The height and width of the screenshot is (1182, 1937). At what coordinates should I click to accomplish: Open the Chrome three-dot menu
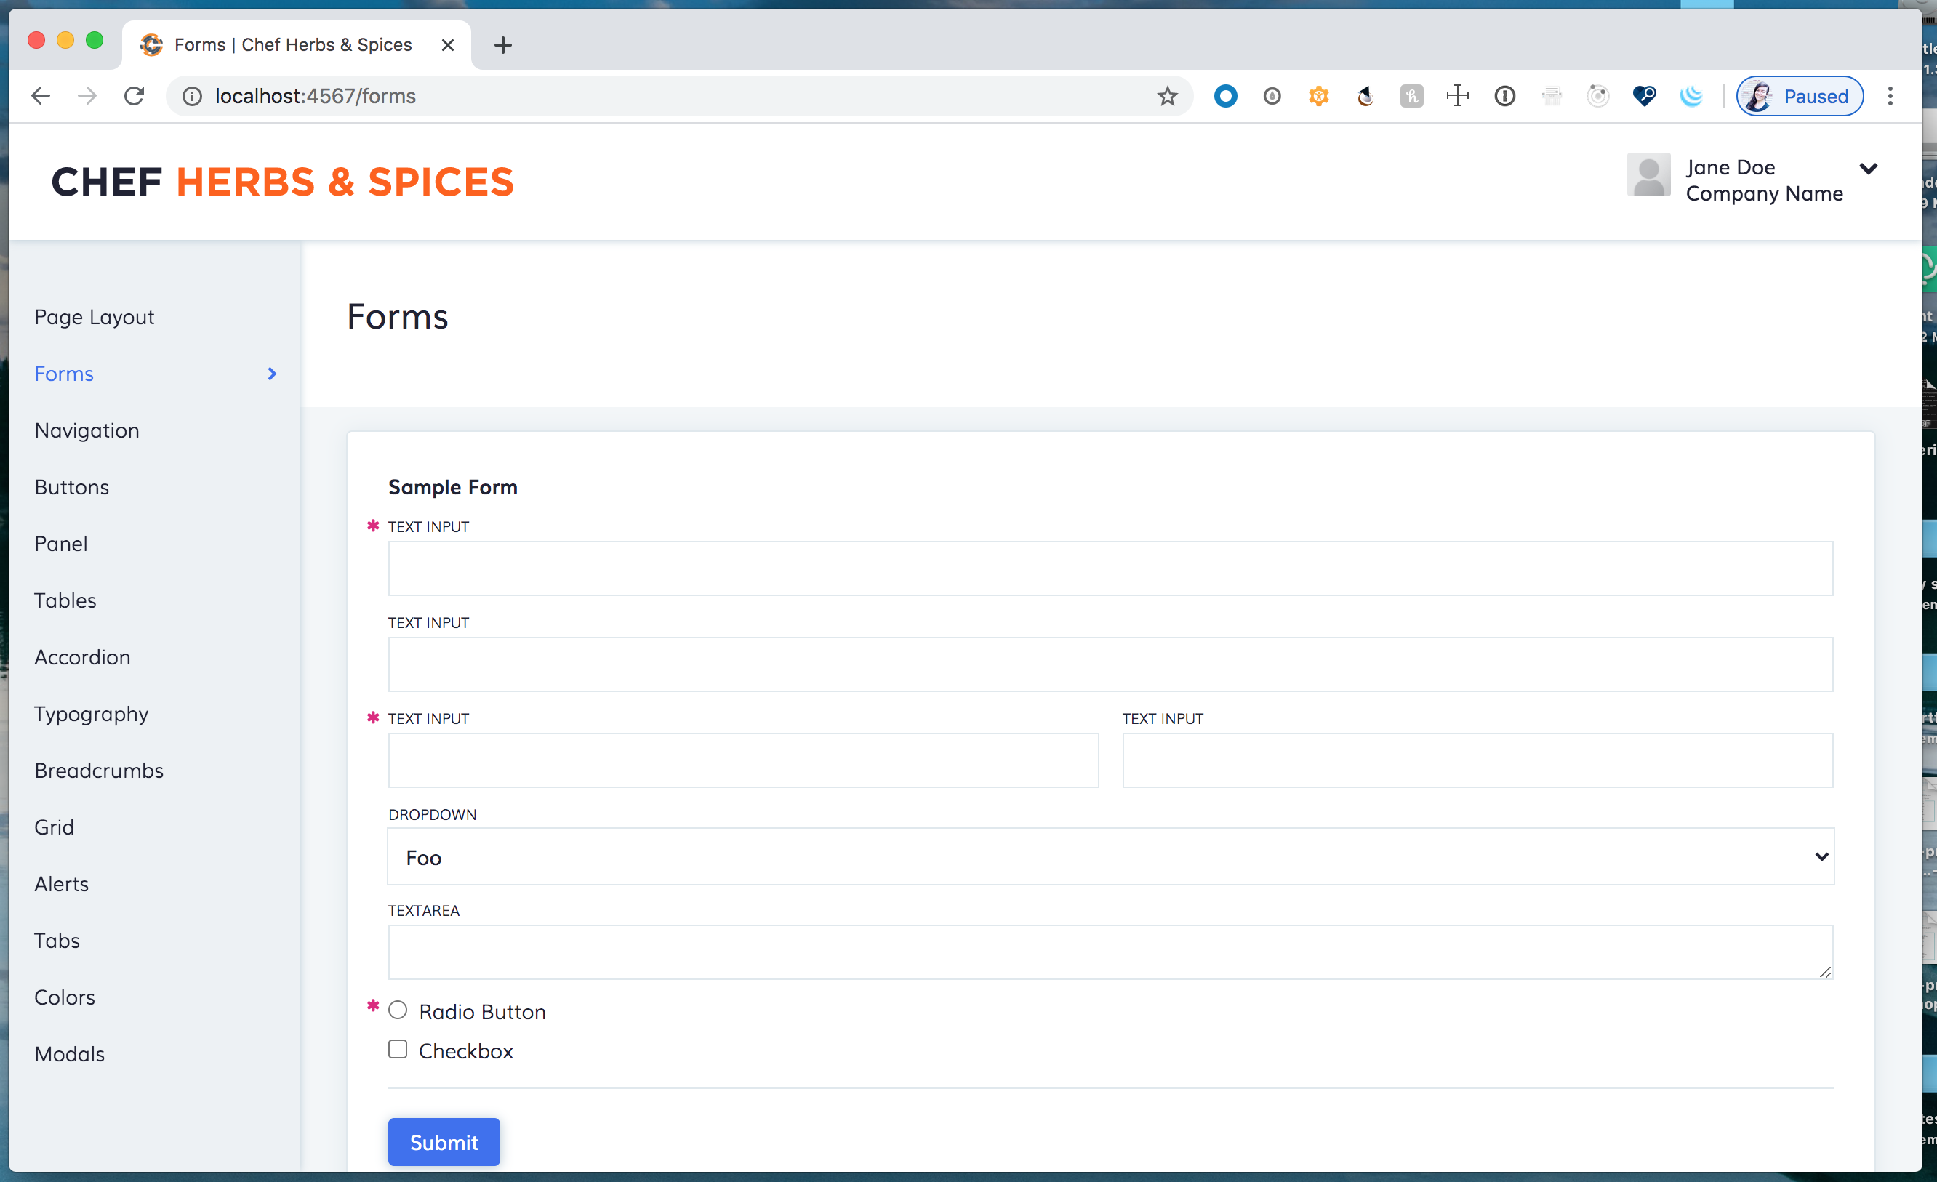[x=1890, y=96]
